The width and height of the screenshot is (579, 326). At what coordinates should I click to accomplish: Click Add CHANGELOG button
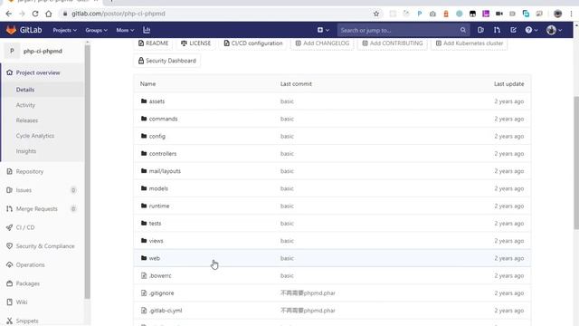[322, 43]
